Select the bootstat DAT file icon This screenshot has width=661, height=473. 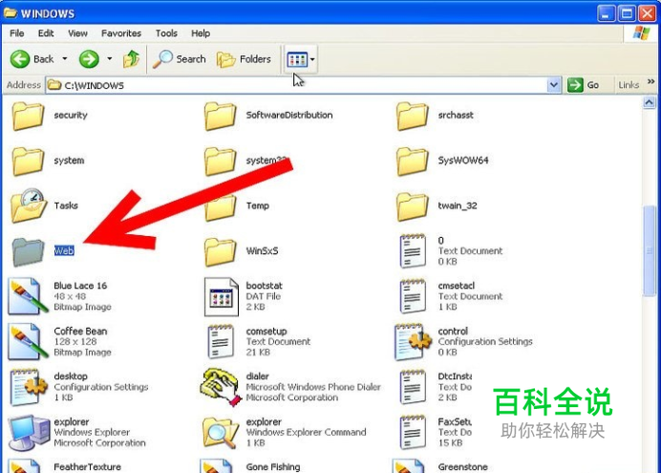(222, 297)
